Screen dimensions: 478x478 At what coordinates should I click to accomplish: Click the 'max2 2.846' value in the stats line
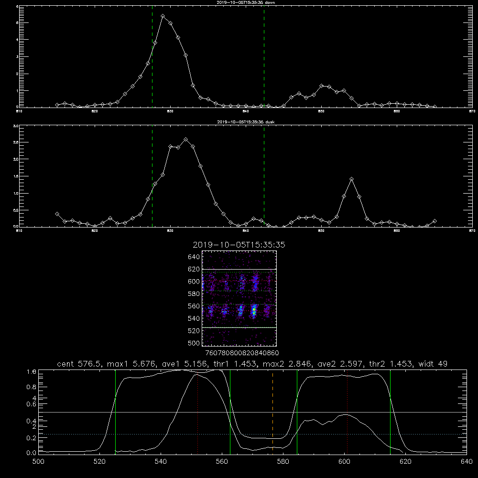pyautogui.click(x=287, y=364)
